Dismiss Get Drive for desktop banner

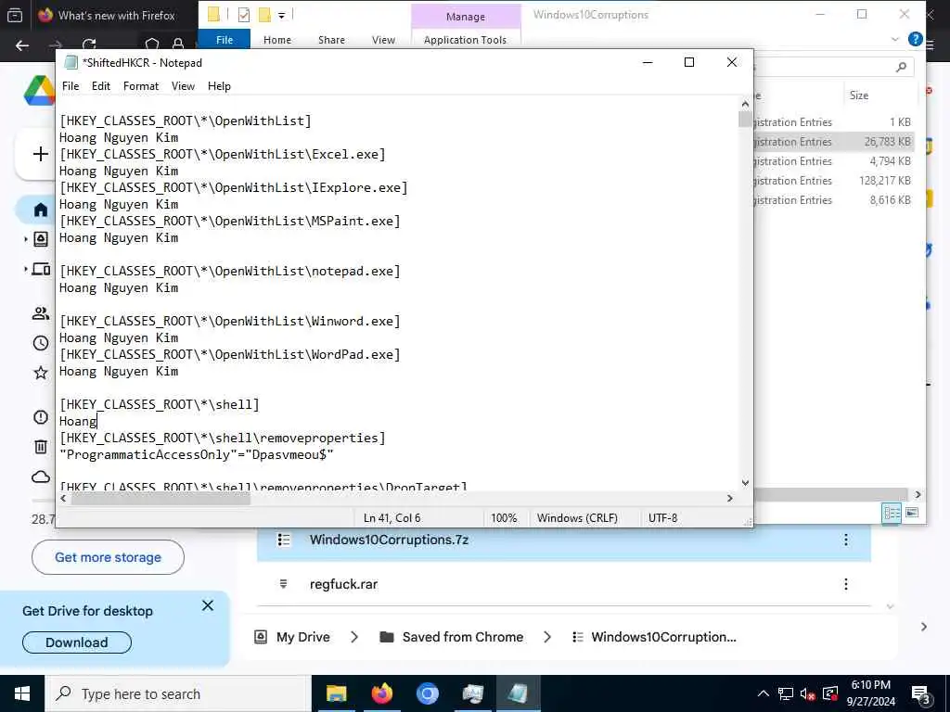coord(208,605)
